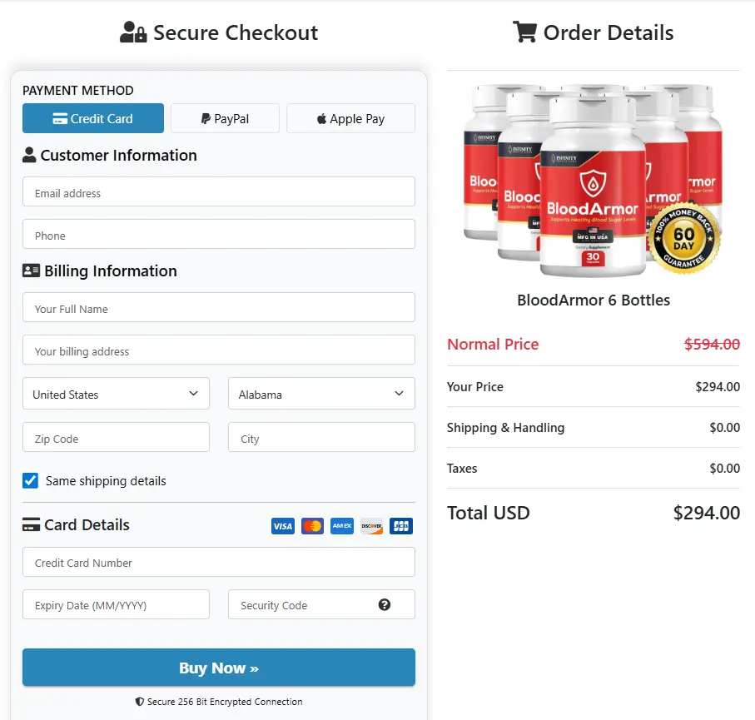
Task: Click the Secure 256 Bit Encrypted Connection text
Action: [x=218, y=702]
